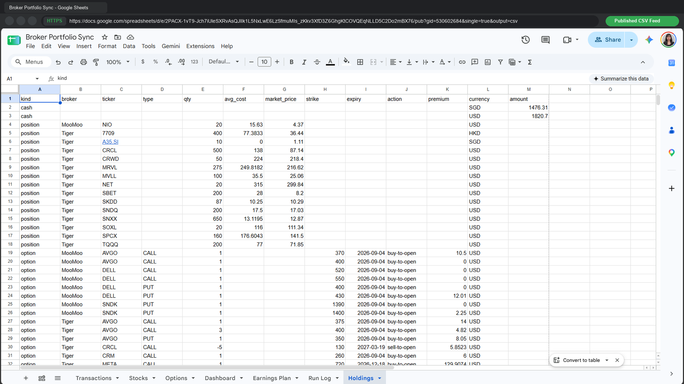Switch to the Dashboard sheet tab
684x384 pixels.
pos(220,378)
